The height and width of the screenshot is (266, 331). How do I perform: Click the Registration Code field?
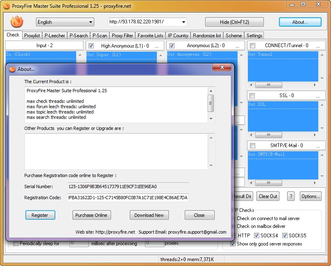[128, 198]
